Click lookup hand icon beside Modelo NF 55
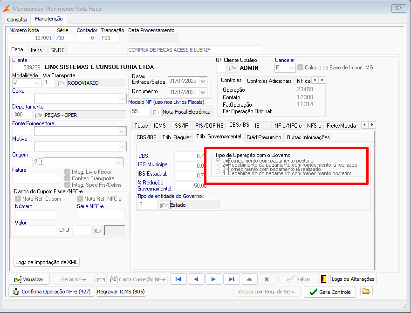The height and width of the screenshot is (313, 411). click(156, 112)
